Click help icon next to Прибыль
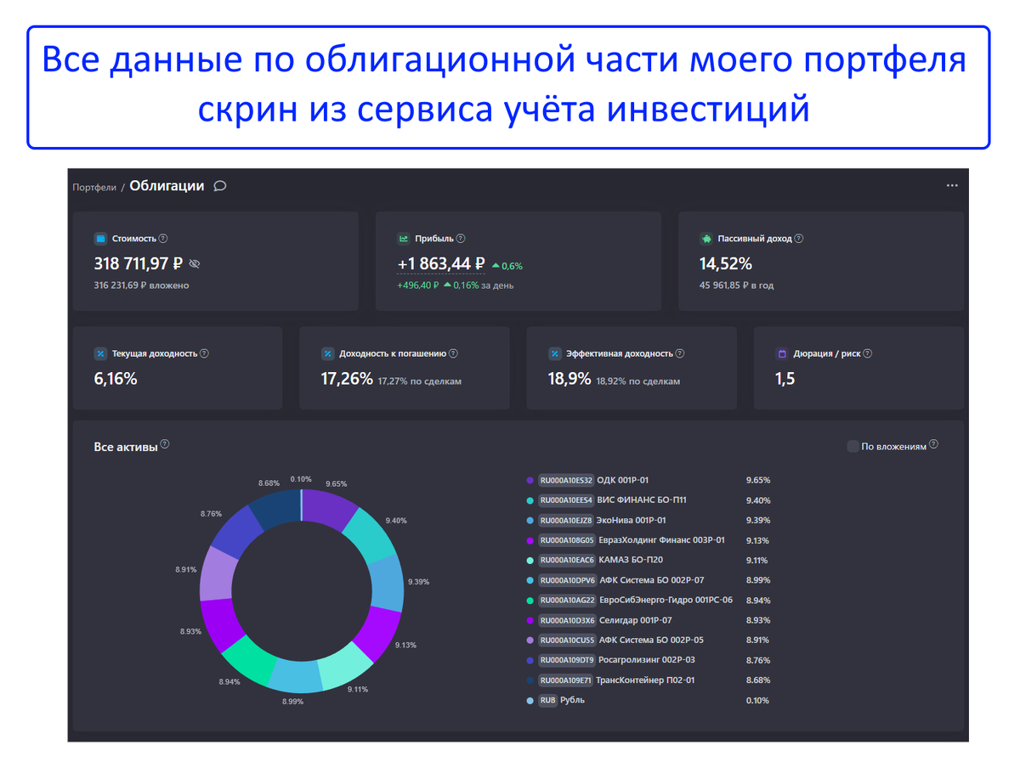The height and width of the screenshot is (762, 1020). (461, 239)
